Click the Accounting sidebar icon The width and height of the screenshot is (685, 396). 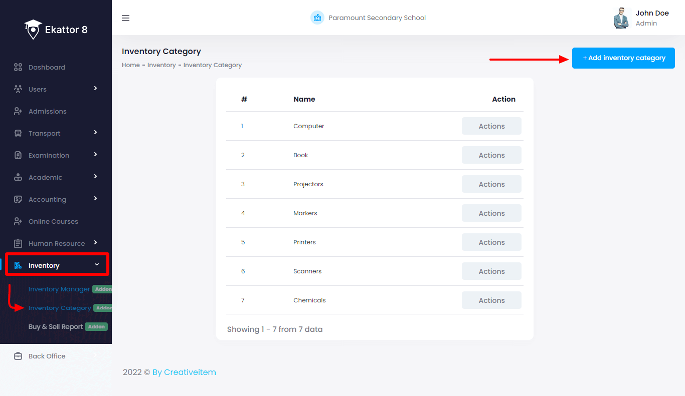[x=18, y=200]
